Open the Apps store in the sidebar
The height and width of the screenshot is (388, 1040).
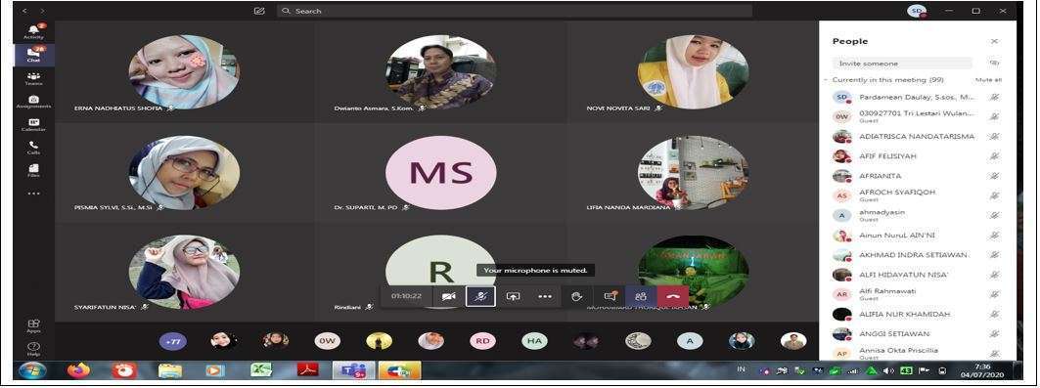(33, 325)
